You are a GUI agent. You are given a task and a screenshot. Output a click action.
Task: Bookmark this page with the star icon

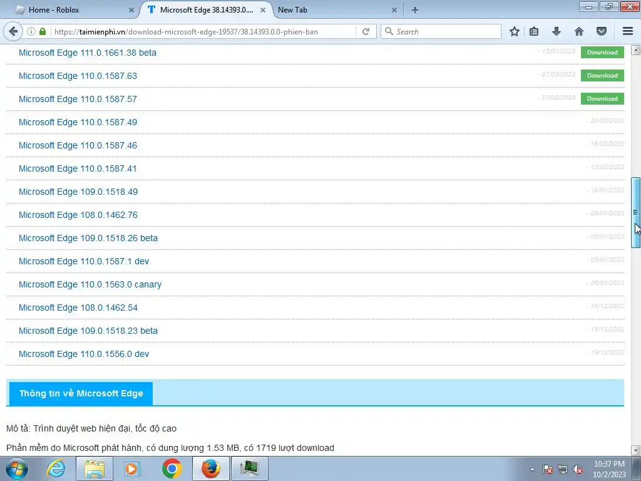click(x=515, y=31)
